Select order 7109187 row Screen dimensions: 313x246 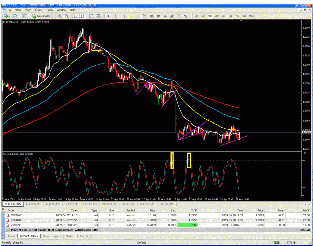[x=158, y=220]
